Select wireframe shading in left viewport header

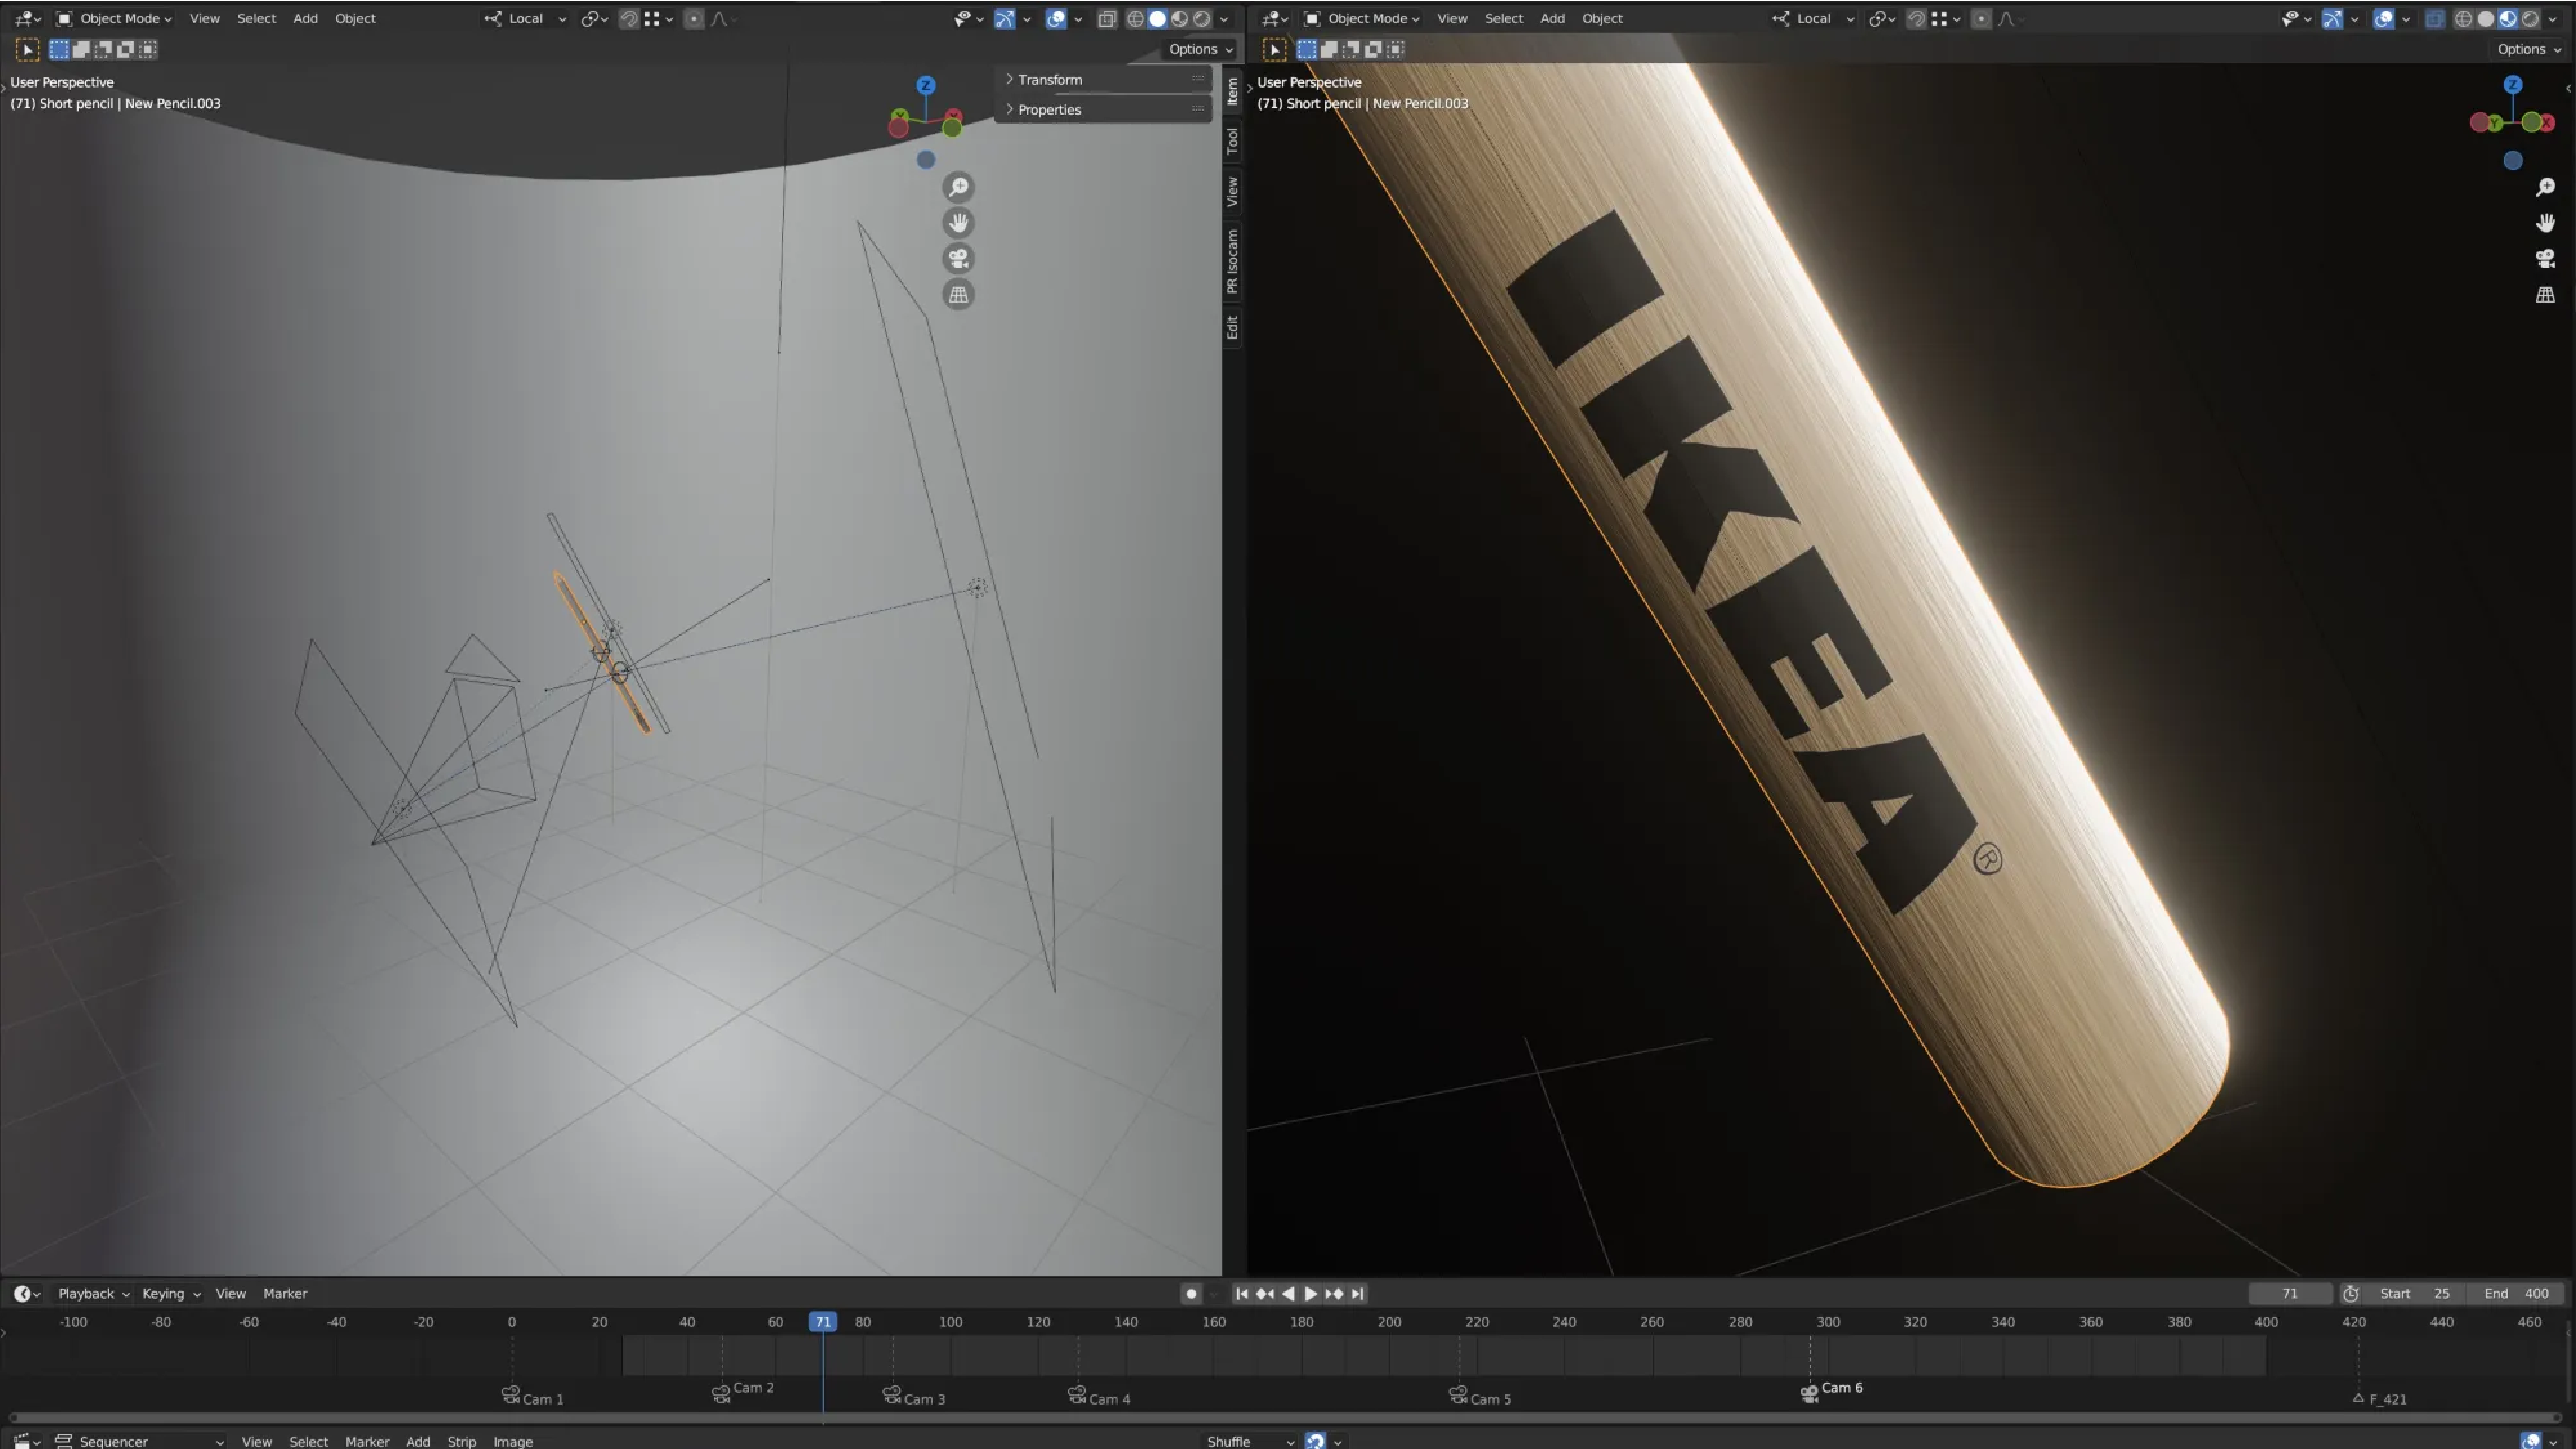(x=1135, y=18)
